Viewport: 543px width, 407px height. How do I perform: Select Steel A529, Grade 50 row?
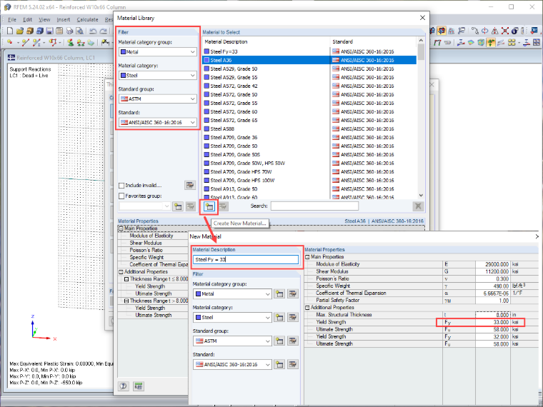click(x=309, y=69)
